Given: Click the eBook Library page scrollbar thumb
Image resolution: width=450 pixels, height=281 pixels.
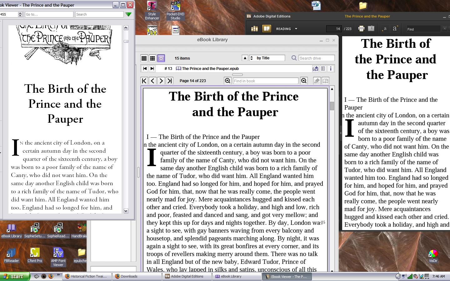Looking at the screenshot, I should click(x=332, y=106).
